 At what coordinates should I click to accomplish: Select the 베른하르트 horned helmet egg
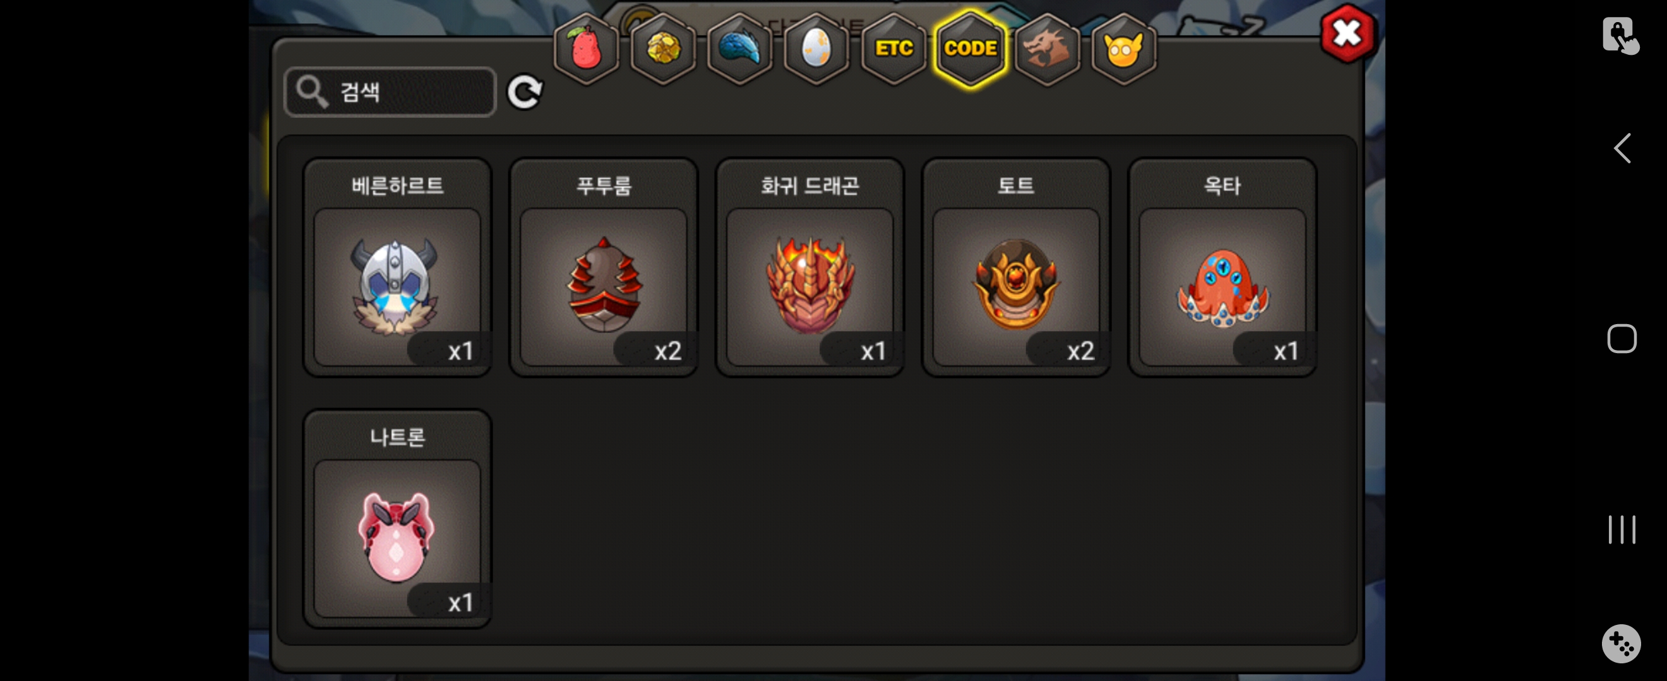(x=397, y=267)
